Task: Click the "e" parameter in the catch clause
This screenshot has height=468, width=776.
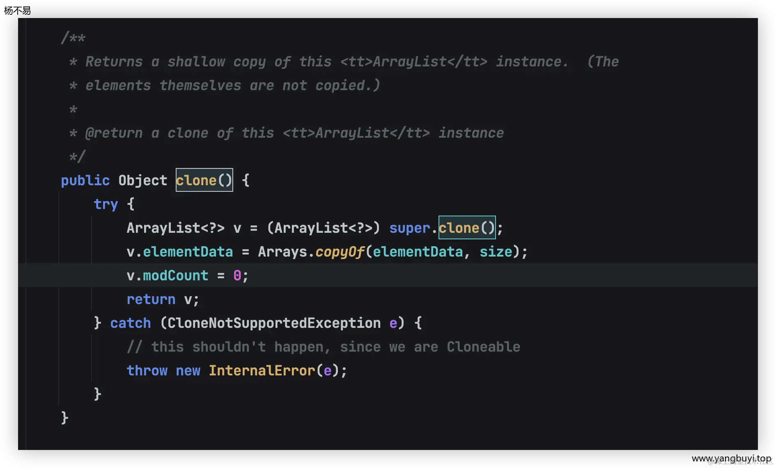Action: pyautogui.click(x=393, y=323)
